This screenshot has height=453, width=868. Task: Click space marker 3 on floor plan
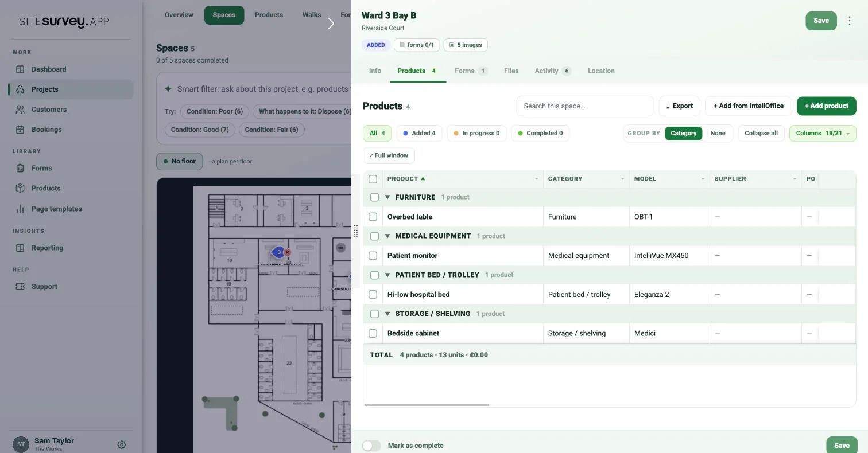click(279, 252)
